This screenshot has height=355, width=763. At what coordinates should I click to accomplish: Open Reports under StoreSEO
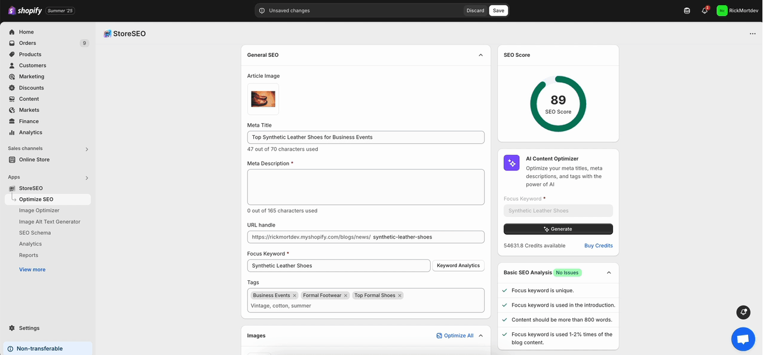click(x=29, y=255)
